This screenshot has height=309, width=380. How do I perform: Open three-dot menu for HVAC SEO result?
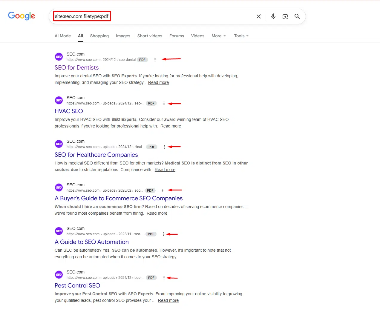click(164, 103)
